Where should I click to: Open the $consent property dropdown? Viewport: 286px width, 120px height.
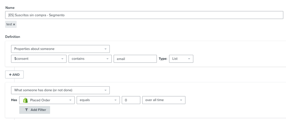[x=39, y=59]
